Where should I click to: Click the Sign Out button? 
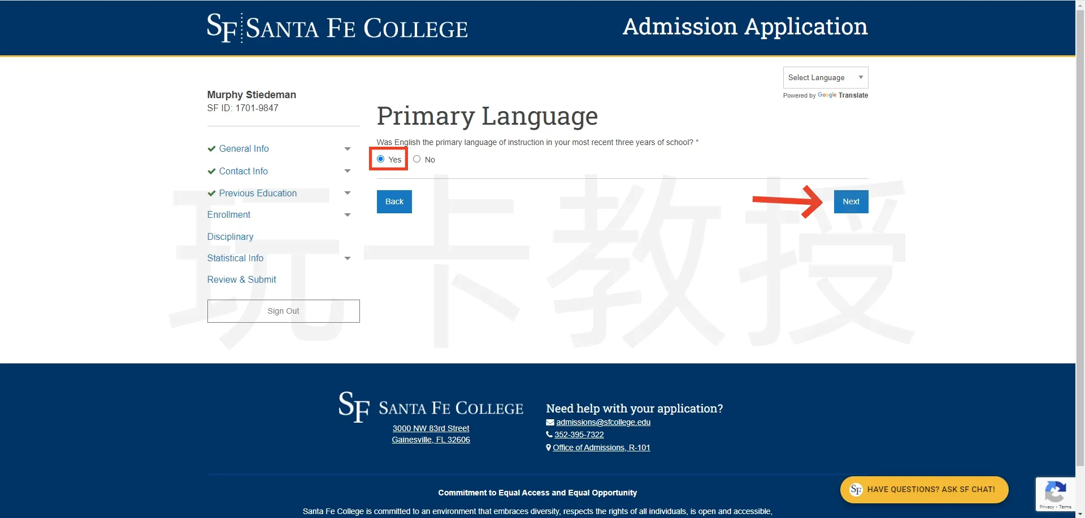[283, 311]
